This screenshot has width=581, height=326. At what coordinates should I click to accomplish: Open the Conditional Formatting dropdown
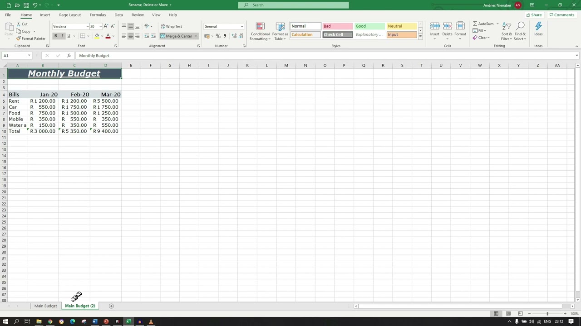[x=260, y=32]
